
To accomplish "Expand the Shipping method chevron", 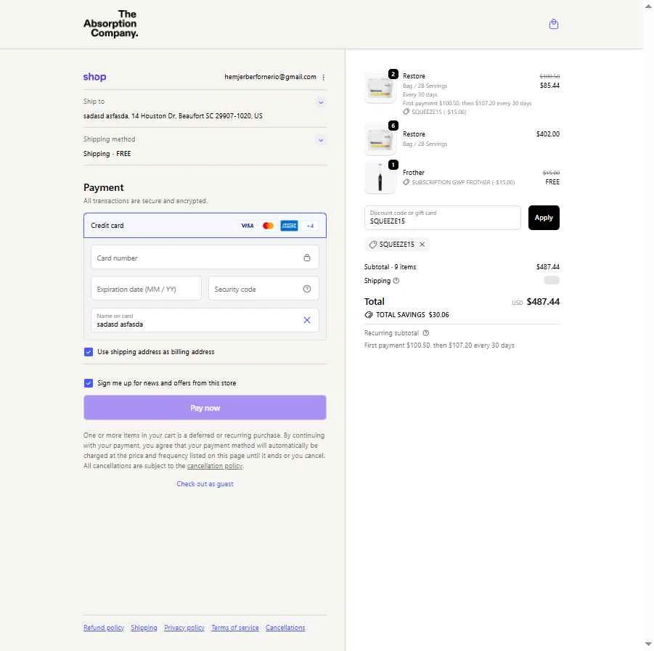I will [x=321, y=140].
